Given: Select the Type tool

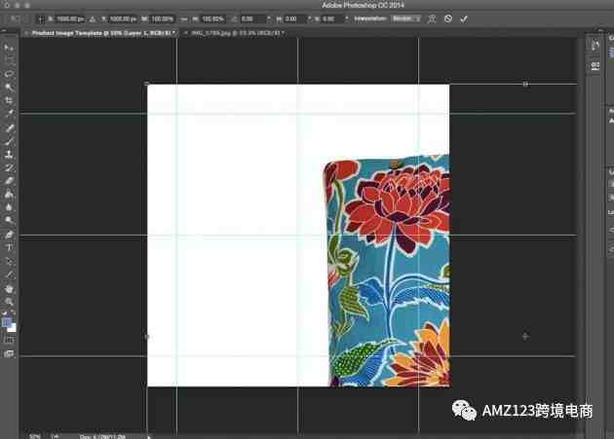Looking at the screenshot, I should tap(9, 247).
